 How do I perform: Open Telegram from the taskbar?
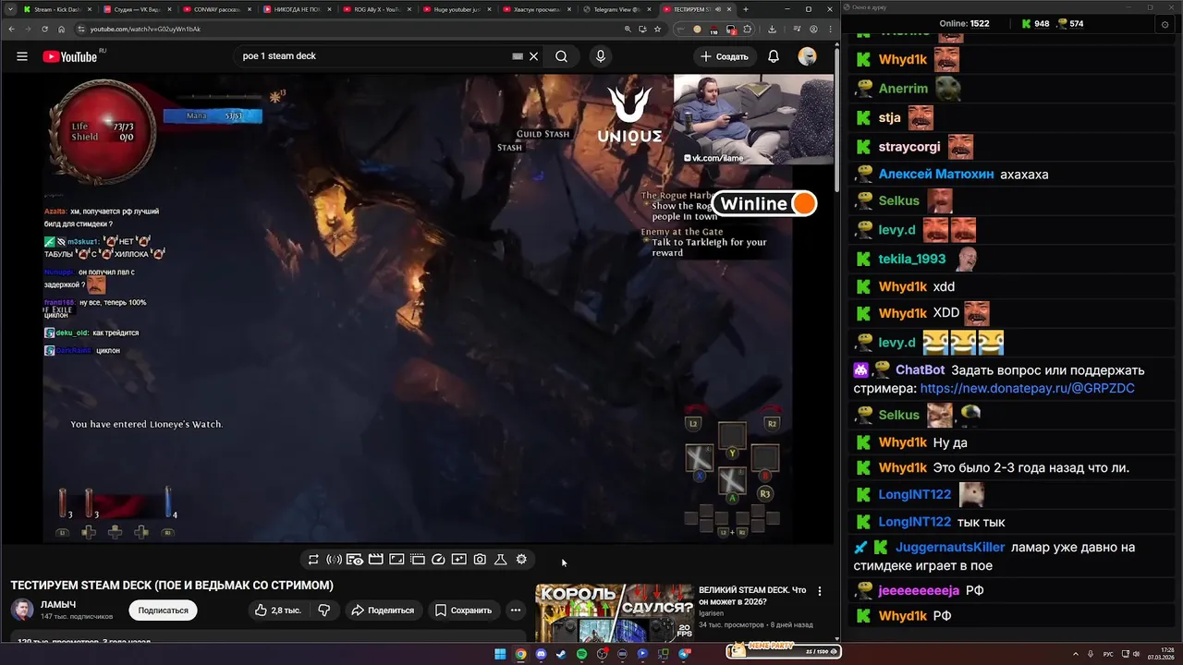(x=684, y=654)
